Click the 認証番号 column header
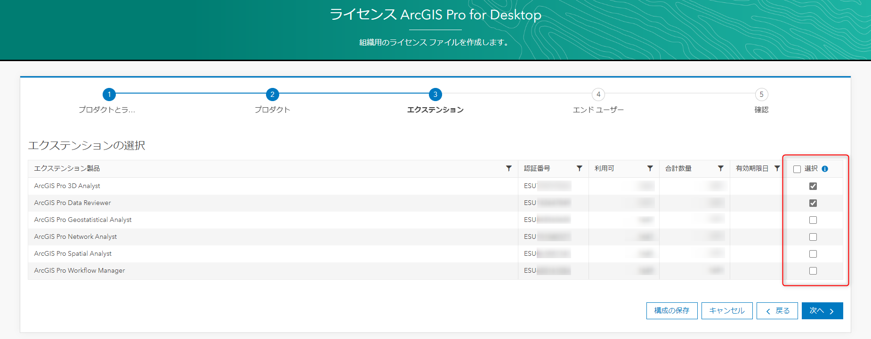871x339 pixels. coord(537,168)
